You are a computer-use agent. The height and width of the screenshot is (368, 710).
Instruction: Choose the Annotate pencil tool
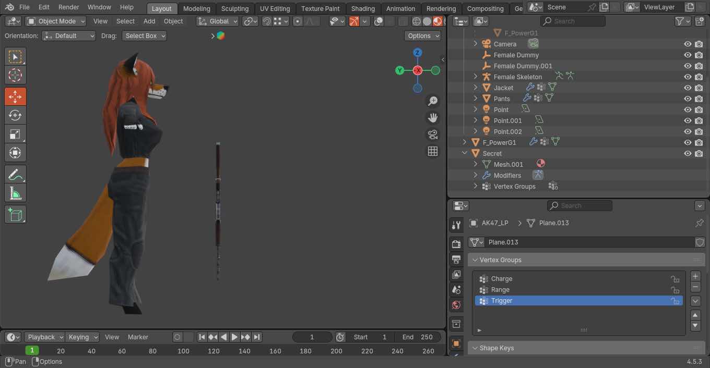pyautogui.click(x=15, y=174)
